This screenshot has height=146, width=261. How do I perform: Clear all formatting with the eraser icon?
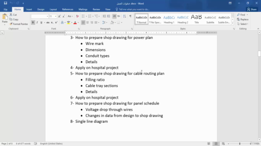tap(77, 16)
